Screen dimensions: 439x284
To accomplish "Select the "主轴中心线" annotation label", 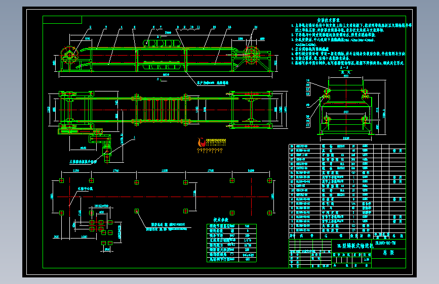I will click(x=85, y=188).
